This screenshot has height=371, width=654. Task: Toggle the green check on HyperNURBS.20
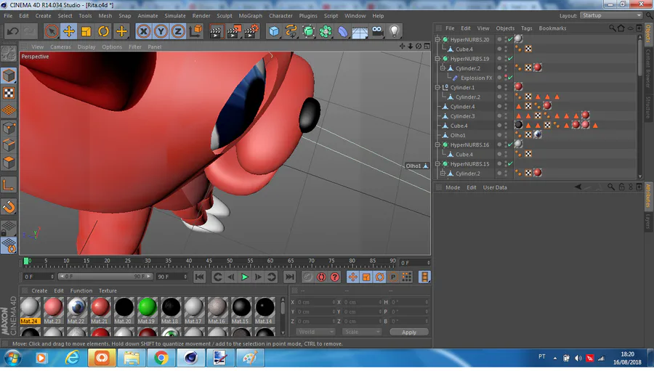pos(510,39)
